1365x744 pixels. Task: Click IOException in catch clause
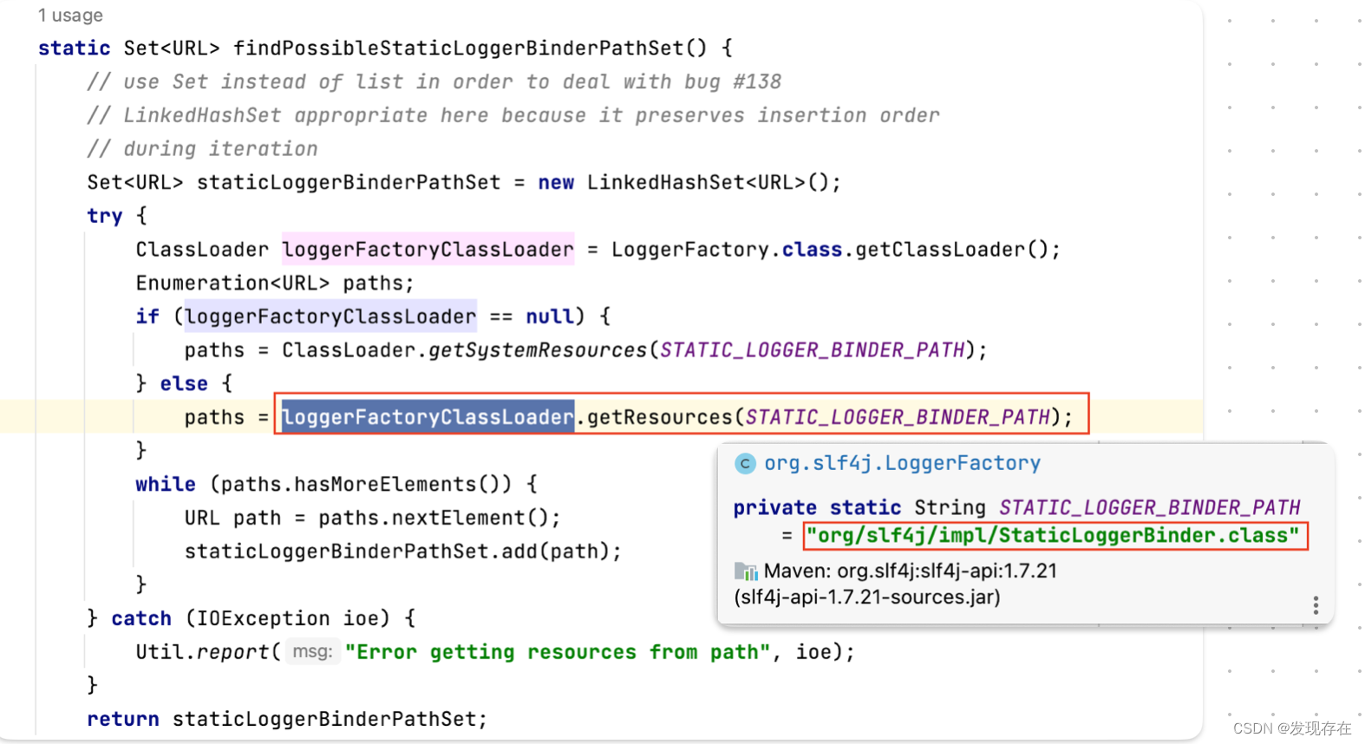264,618
